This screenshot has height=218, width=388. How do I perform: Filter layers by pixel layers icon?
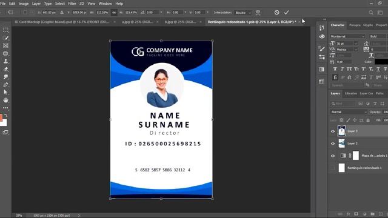(360, 104)
